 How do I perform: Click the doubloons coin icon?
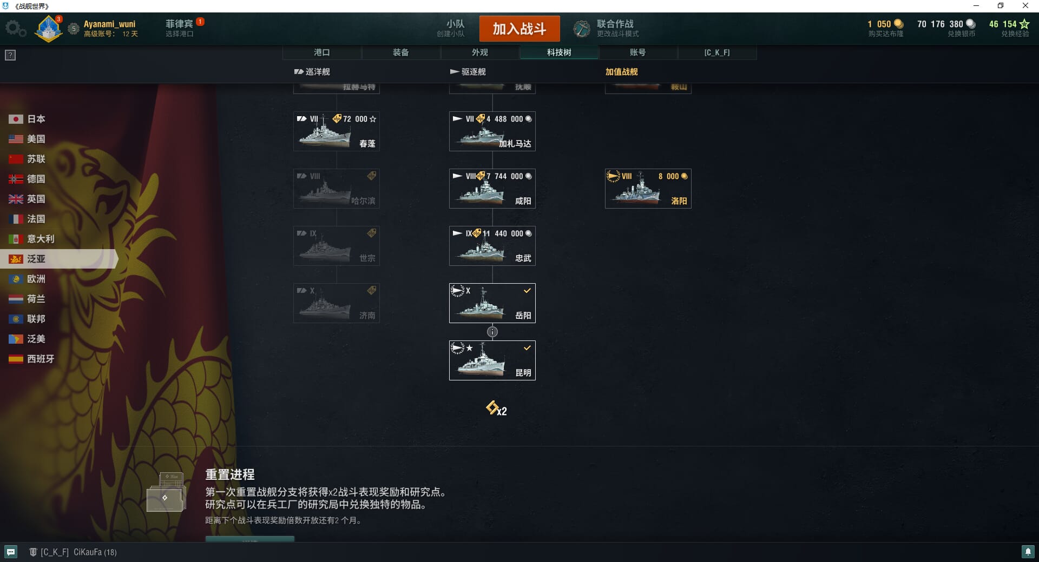[x=899, y=24]
